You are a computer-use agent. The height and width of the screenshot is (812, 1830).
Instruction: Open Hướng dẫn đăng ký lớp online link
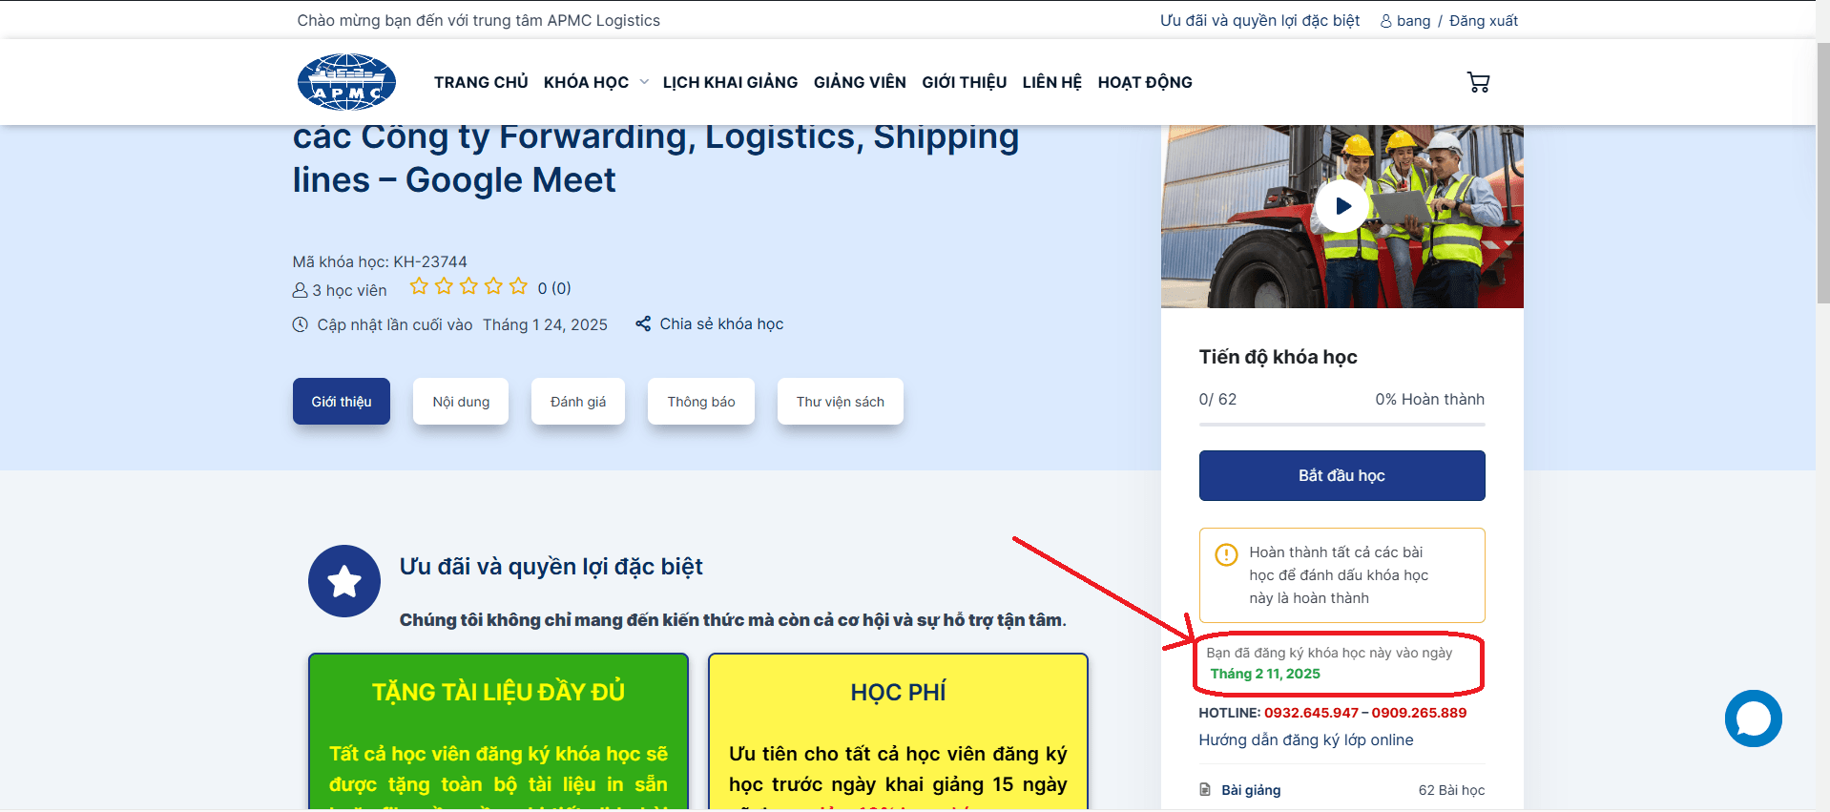tap(1306, 739)
